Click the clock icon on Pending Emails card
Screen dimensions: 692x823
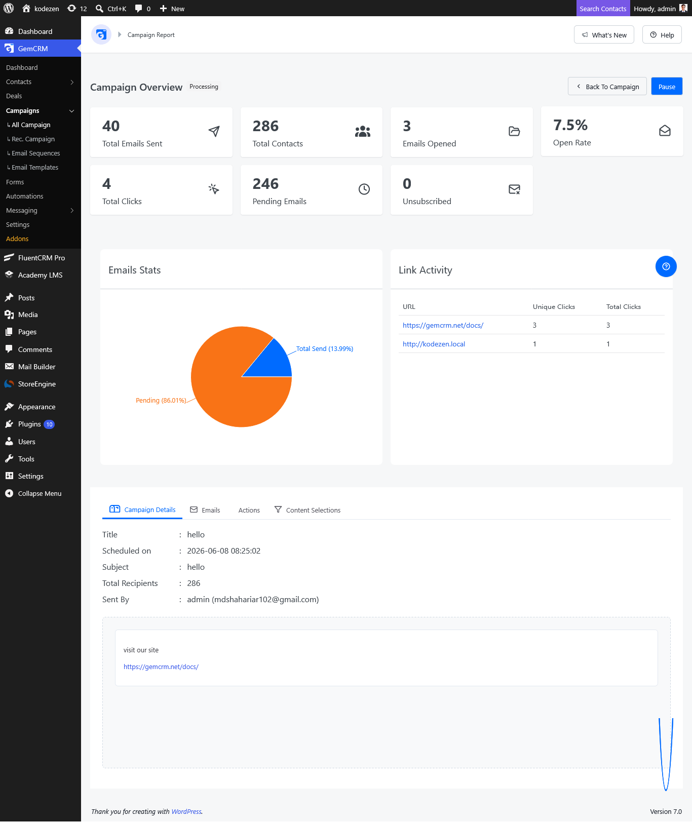pos(364,189)
